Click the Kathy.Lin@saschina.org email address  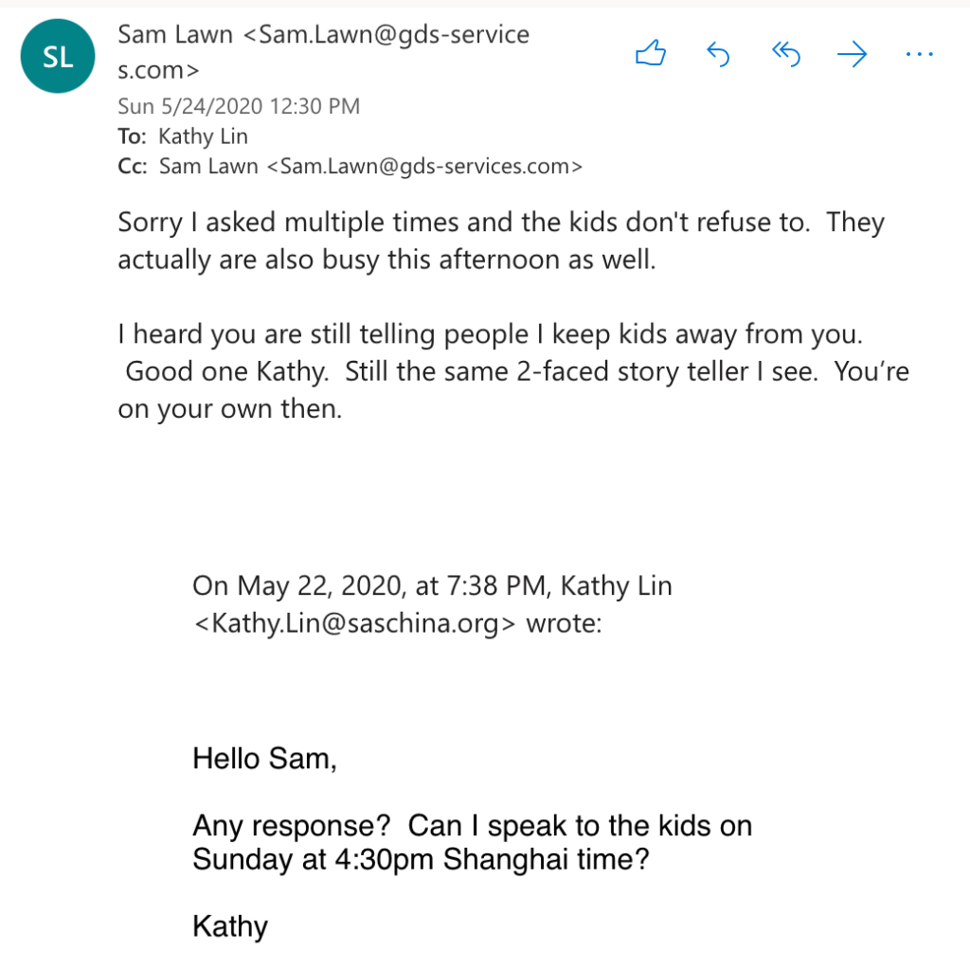pyautogui.click(x=356, y=624)
